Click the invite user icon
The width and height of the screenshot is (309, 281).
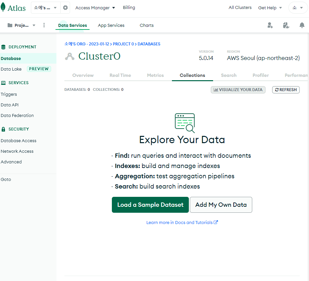(270, 25)
